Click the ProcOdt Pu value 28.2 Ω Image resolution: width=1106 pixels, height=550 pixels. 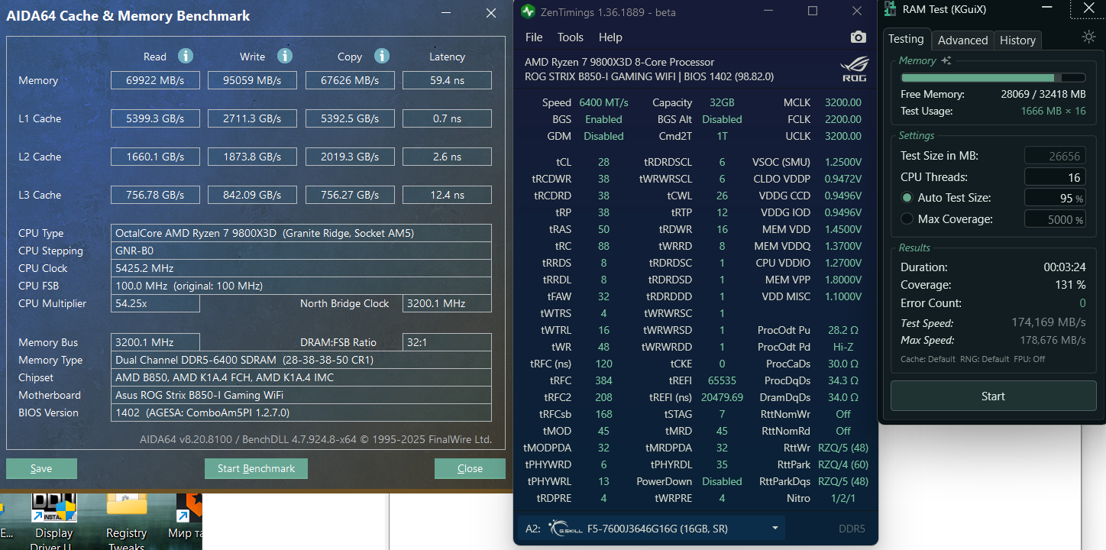tap(843, 330)
